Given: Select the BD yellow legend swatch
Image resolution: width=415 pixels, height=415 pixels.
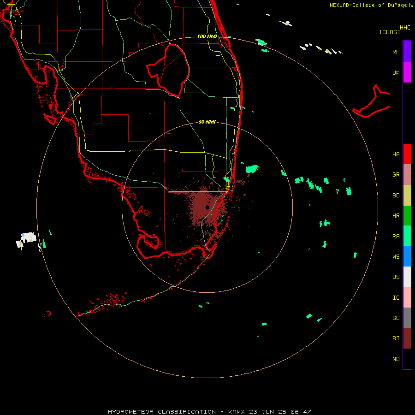Looking at the screenshot, I should (407, 195).
